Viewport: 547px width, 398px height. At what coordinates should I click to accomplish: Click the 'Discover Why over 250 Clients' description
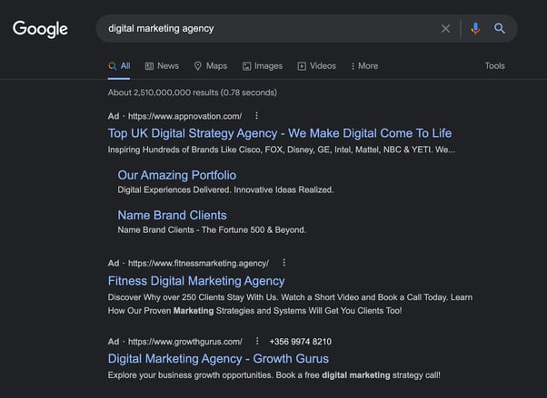point(290,304)
